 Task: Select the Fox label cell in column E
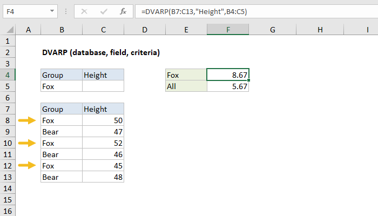pos(186,75)
